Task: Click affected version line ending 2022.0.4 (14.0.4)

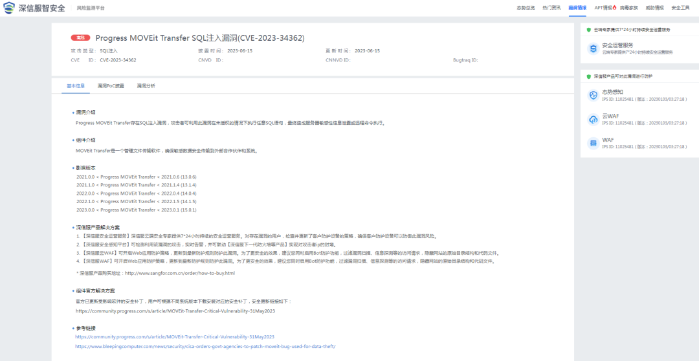Action: coord(137,193)
